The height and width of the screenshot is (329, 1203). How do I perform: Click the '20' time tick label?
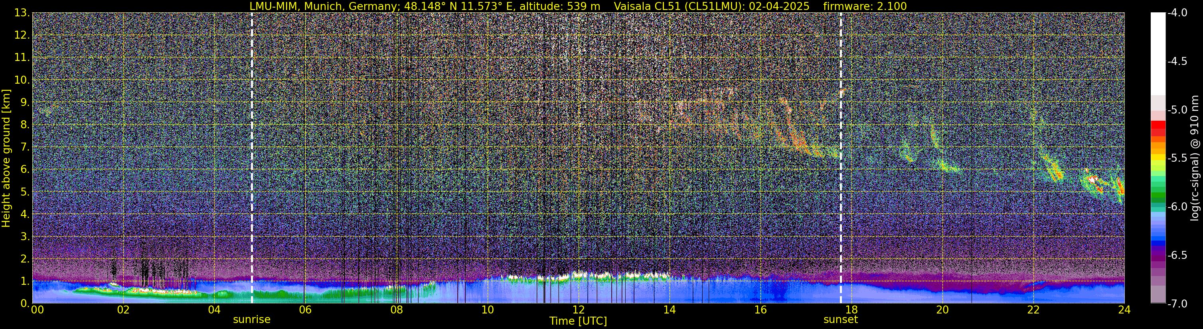pyautogui.click(x=942, y=310)
